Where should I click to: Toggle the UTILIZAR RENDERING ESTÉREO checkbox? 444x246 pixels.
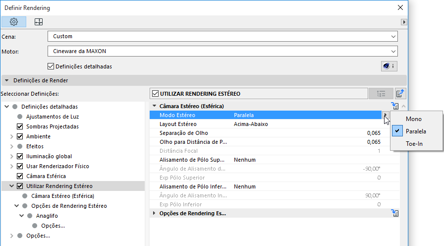tap(155, 94)
